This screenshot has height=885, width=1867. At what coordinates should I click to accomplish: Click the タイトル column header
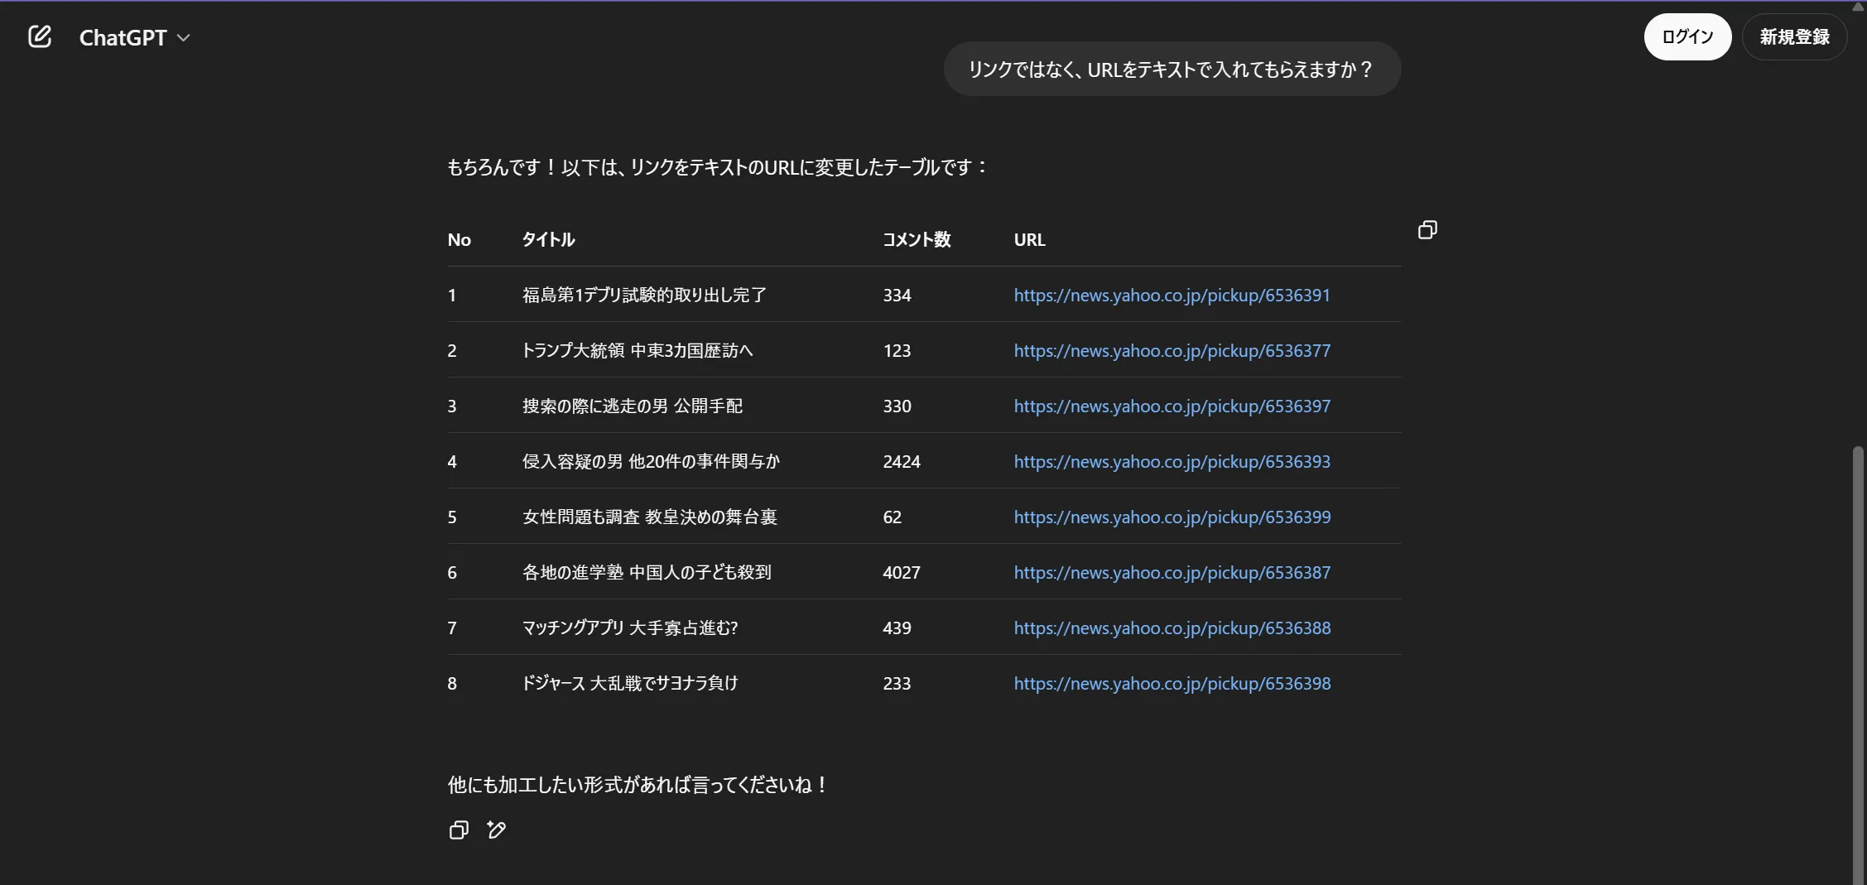tap(548, 239)
